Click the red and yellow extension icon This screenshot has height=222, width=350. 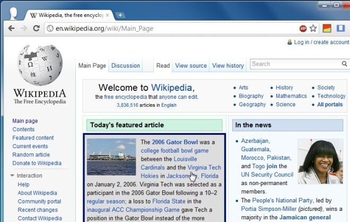point(327,28)
